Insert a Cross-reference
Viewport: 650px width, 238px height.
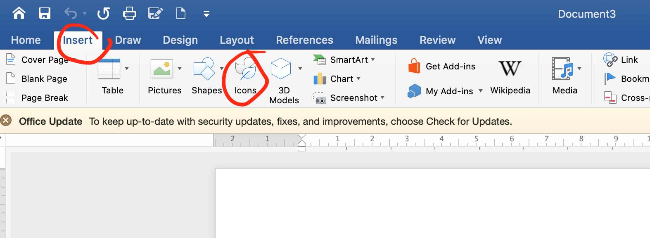[x=626, y=98]
